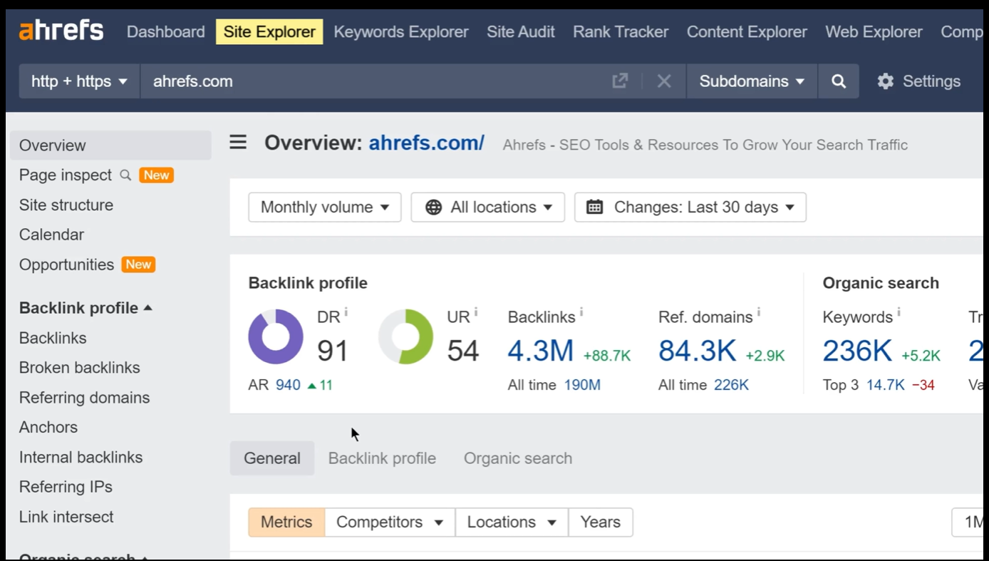989x561 pixels.
Task: Open Rank Tracker
Action: pos(621,32)
